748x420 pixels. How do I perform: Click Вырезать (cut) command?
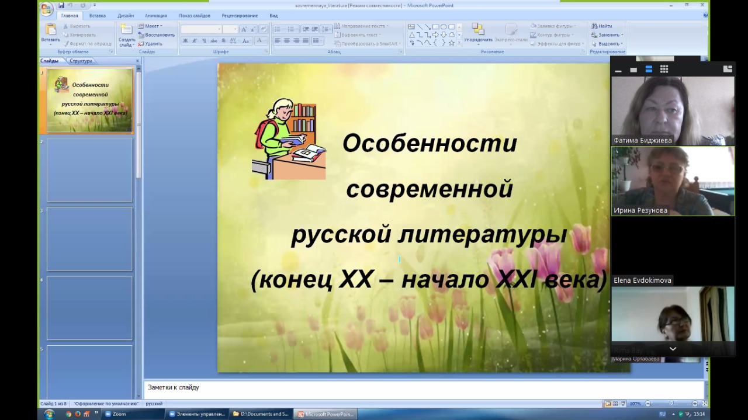(x=77, y=26)
